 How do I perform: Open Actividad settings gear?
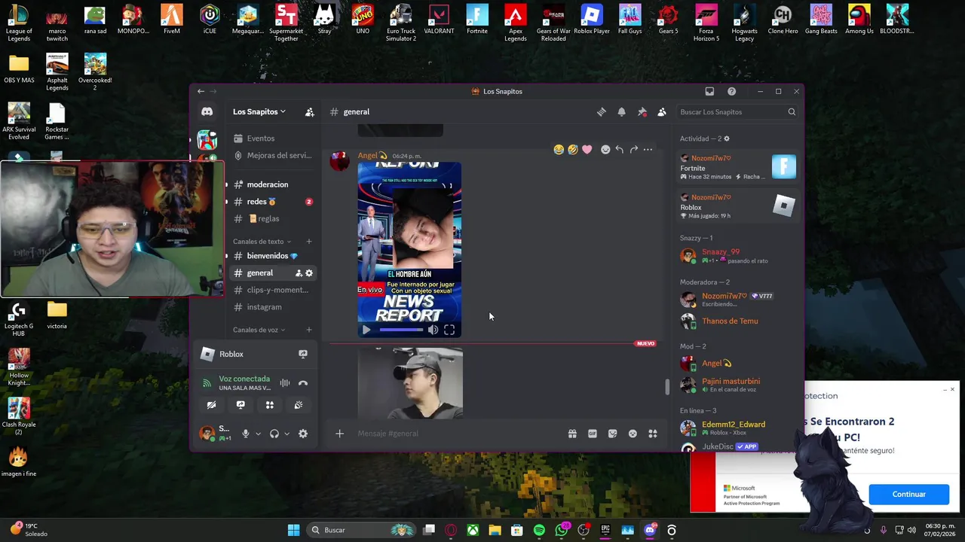(727, 139)
